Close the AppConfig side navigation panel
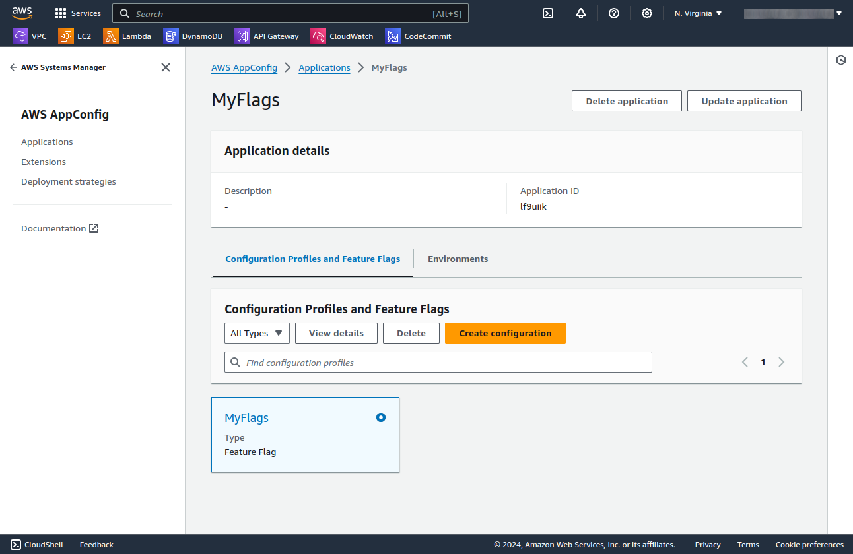 166,67
